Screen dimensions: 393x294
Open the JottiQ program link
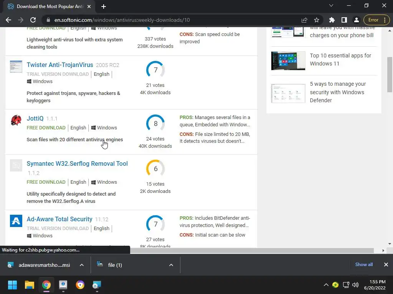click(x=35, y=118)
